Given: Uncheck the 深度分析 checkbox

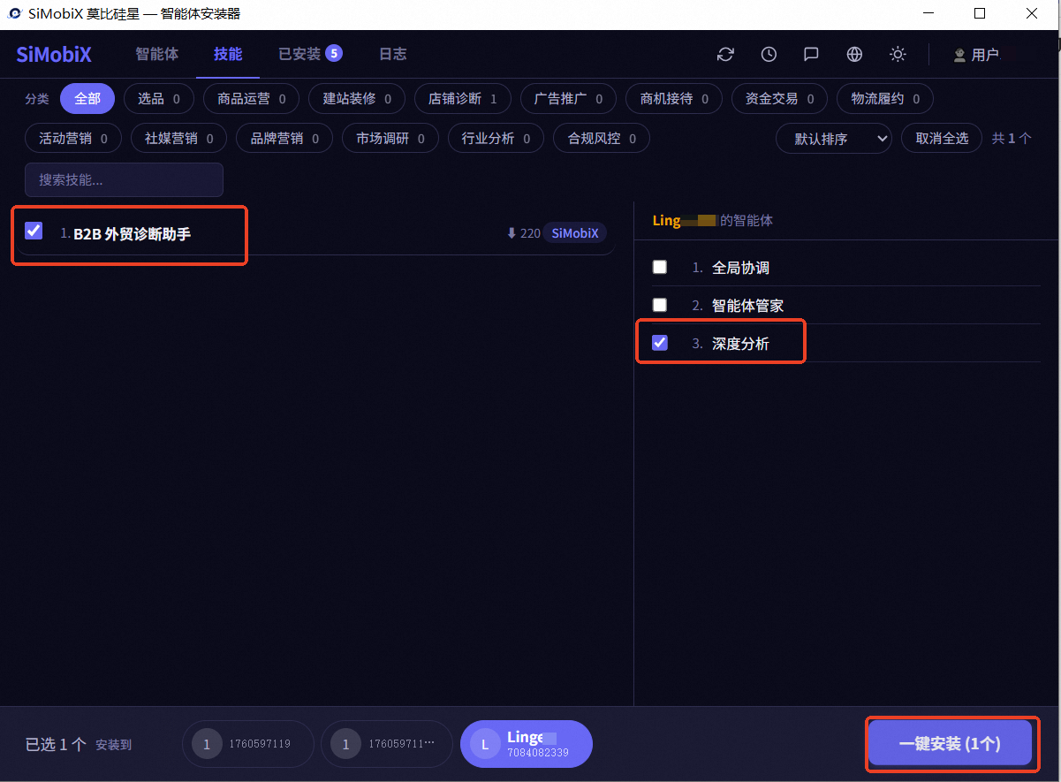Looking at the screenshot, I should pyautogui.click(x=660, y=343).
